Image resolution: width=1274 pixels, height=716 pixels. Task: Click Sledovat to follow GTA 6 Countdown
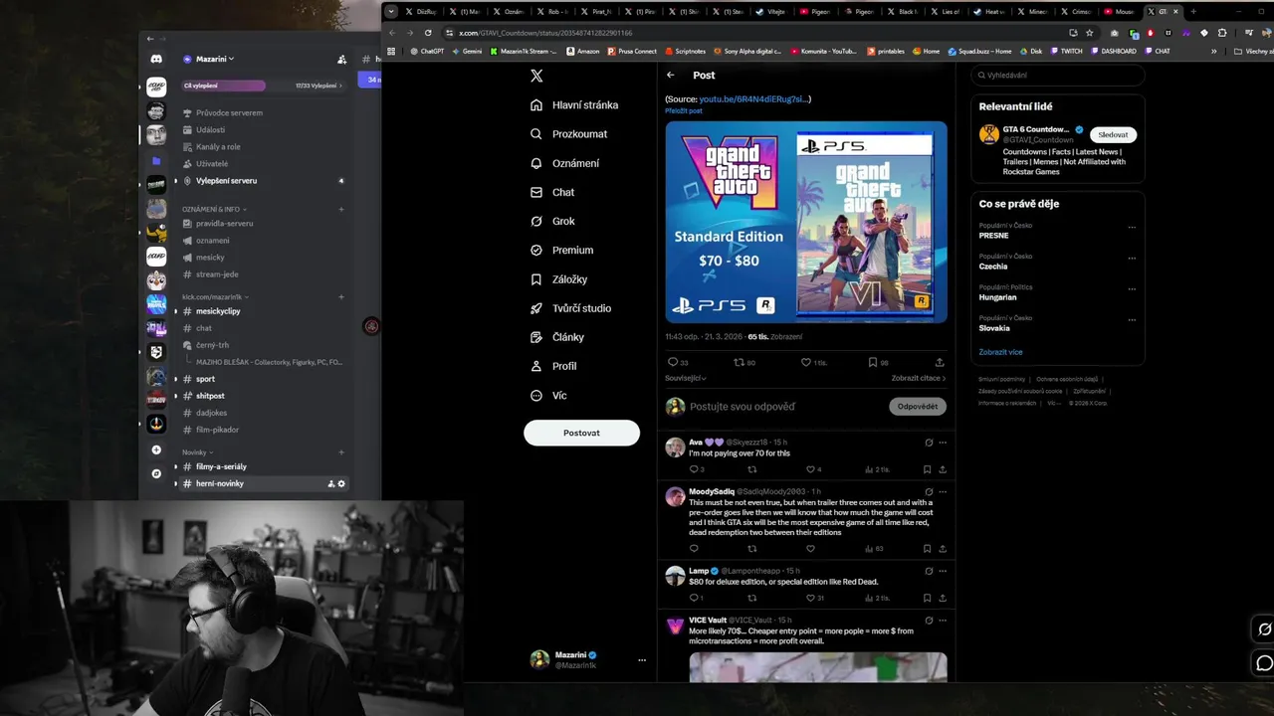pyautogui.click(x=1113, y=134)
